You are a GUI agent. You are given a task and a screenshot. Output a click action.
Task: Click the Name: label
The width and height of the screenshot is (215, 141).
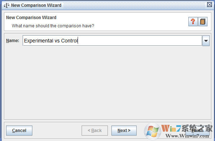point(13,41)
